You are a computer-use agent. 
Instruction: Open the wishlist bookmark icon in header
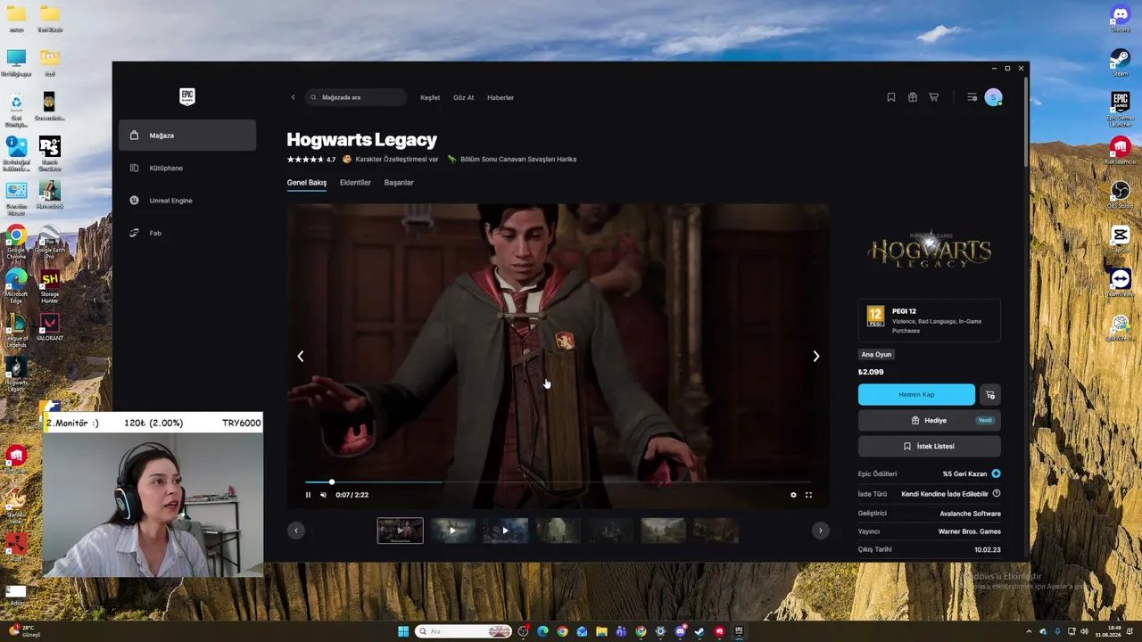(891, 97)
